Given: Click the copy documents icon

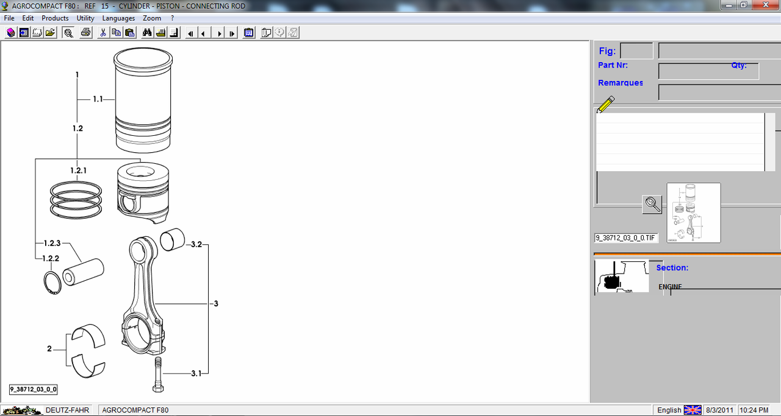Looking at the screenshot, I should pos(117,33).
